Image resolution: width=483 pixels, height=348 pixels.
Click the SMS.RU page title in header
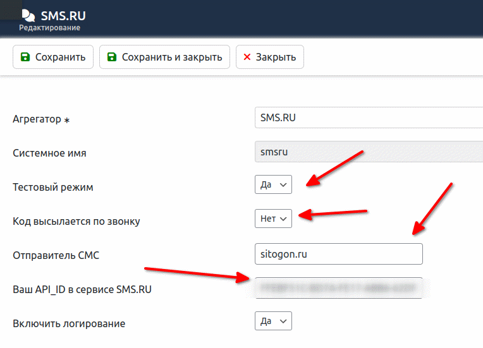(x=63, y=16)
